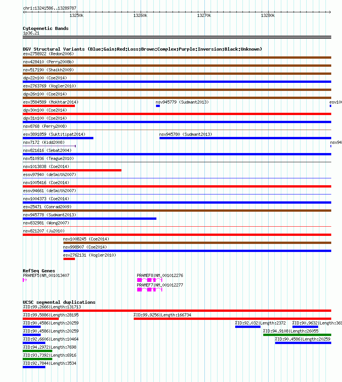Select the UCSC segmental duplications track title
Image resolution: width=342 pixels, height=382 pixels.
pos(59,302)
